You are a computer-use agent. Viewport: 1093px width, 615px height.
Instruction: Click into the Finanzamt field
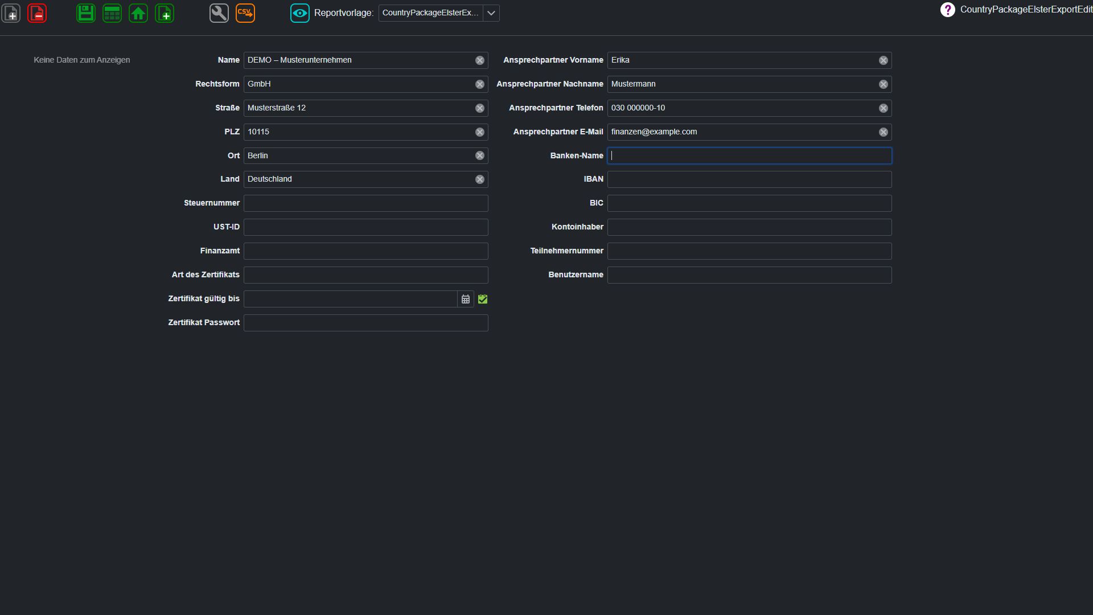point(366,251)
